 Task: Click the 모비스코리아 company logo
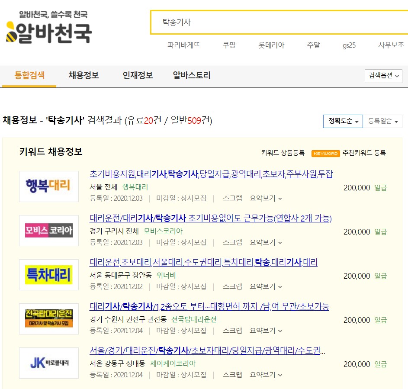coord(48,231)
